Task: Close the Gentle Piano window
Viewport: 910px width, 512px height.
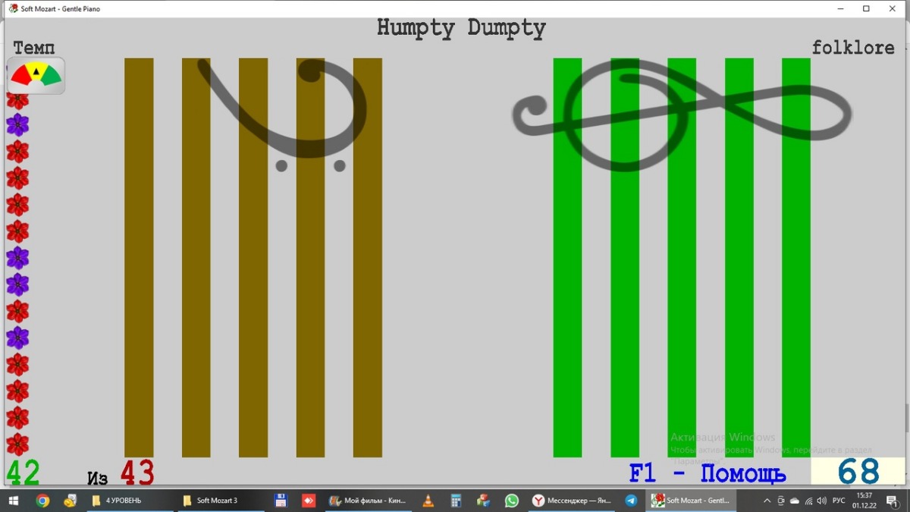Action: pos(893,9)
